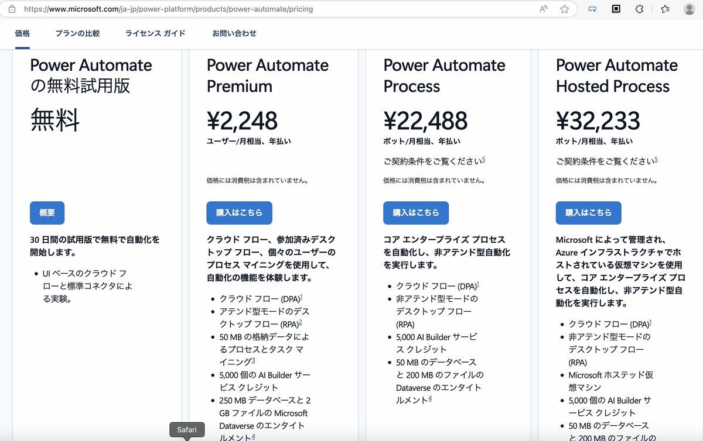Open the browser extensions icon
The height and width of the screenshot is (441, 703).
pyautogui.click(x=639, y=9)
